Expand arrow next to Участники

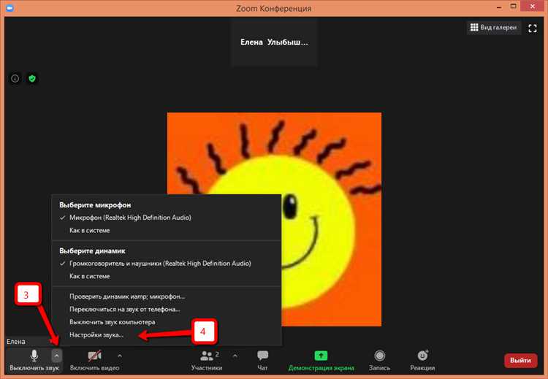235,356
